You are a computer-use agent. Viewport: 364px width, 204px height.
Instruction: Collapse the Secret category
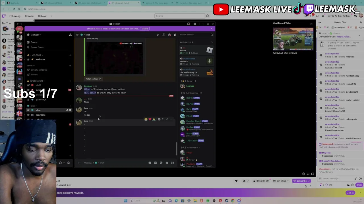[x=30, y=66]
